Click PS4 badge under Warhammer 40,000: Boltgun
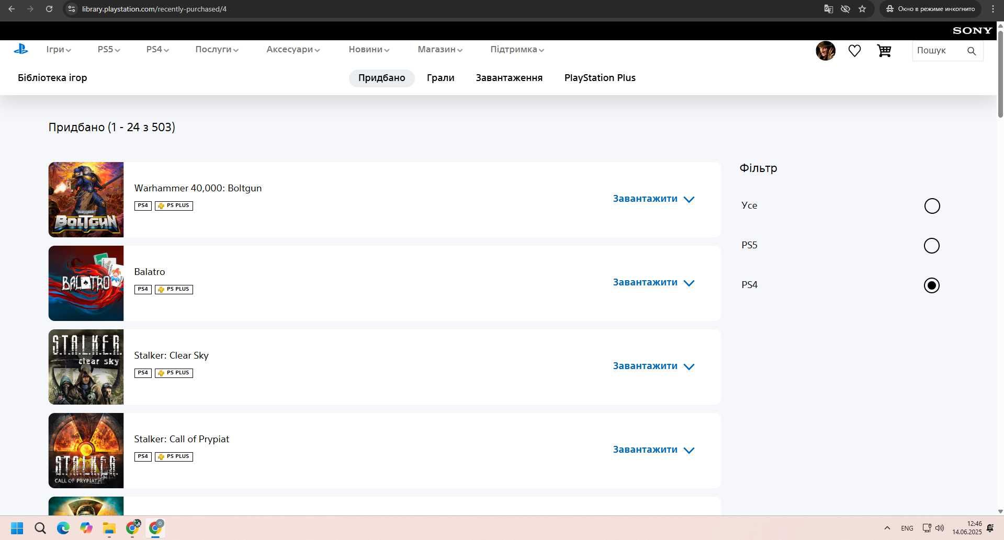Image resolution: width=1004 pixels, height=540 pixels. (x=143, y=205)
